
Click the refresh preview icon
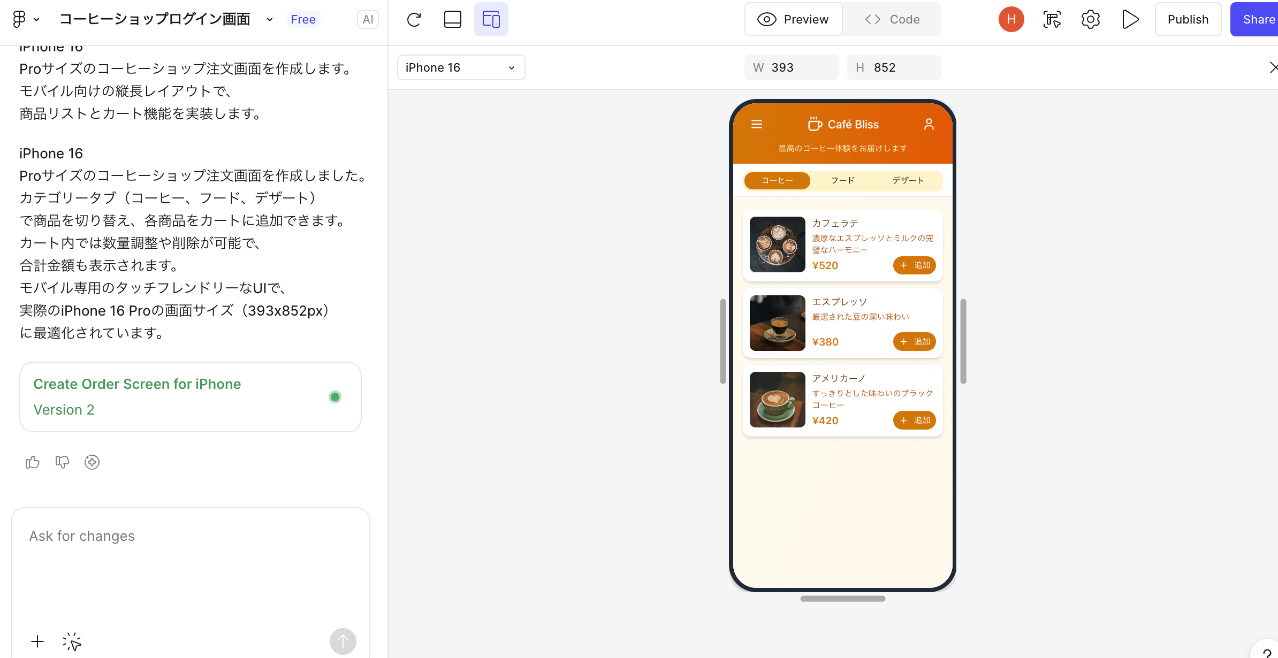coord(414,19)
